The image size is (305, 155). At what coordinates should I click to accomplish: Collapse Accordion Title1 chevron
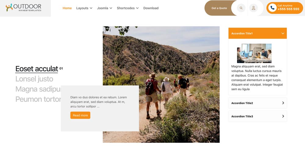pyautogui.click(x=283, y=33)
